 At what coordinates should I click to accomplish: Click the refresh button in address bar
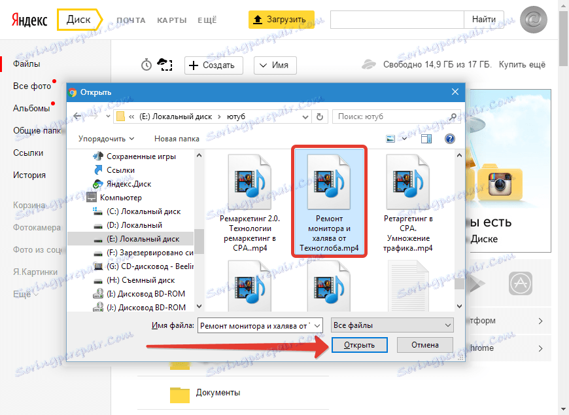(319, 117)
